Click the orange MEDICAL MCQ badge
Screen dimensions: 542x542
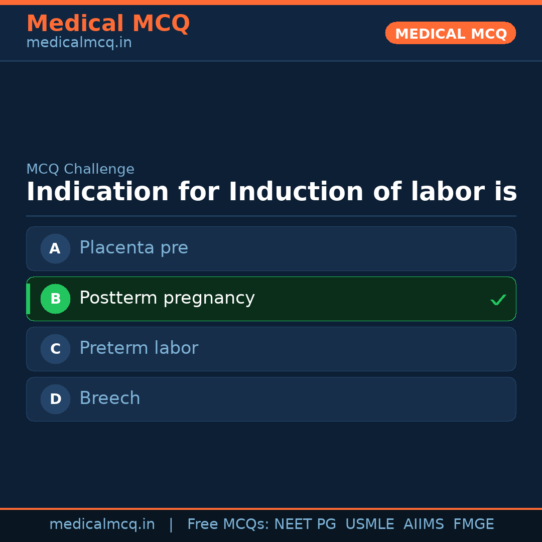coord(450,33)
